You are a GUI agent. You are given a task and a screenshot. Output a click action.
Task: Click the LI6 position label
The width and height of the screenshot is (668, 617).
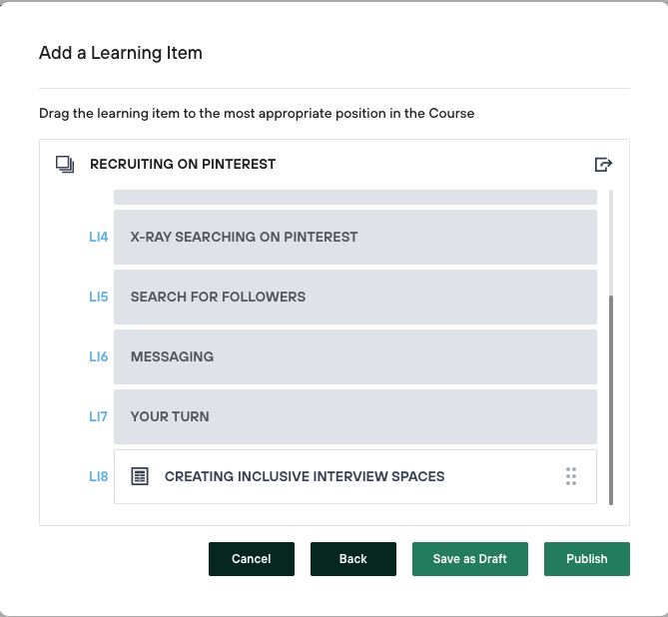98,356
